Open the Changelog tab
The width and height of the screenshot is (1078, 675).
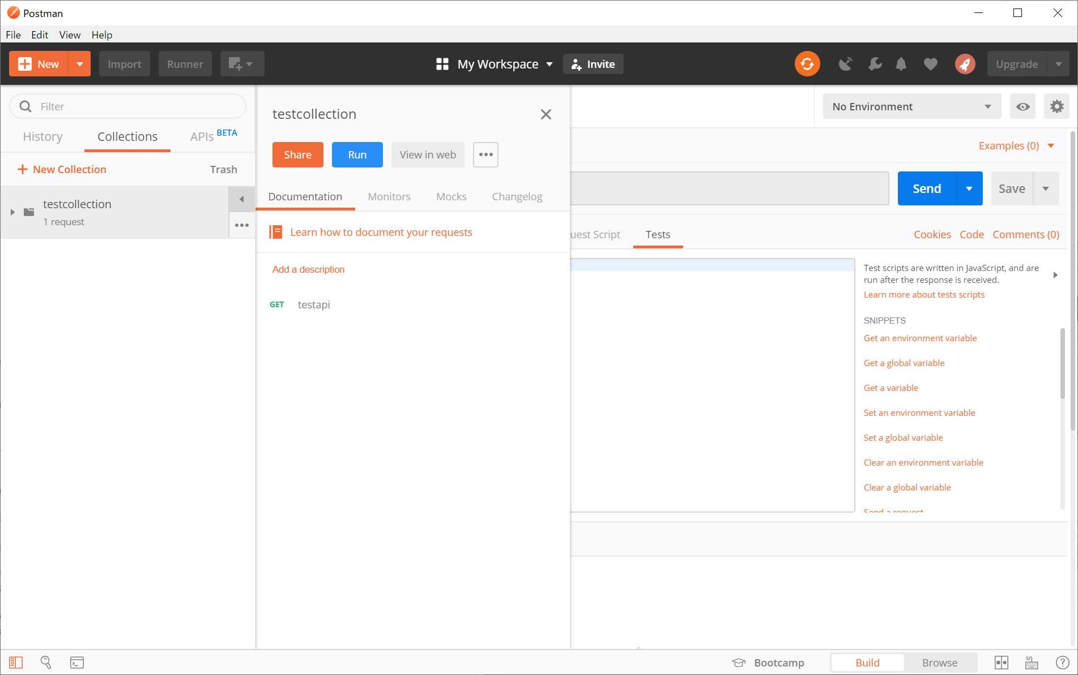point(517,196)
